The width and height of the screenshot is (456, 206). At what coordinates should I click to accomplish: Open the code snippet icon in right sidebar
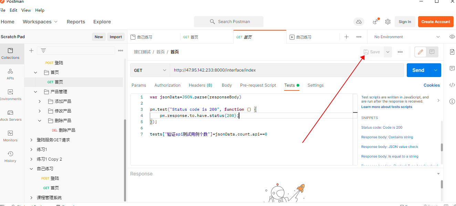tap(452, 85)
